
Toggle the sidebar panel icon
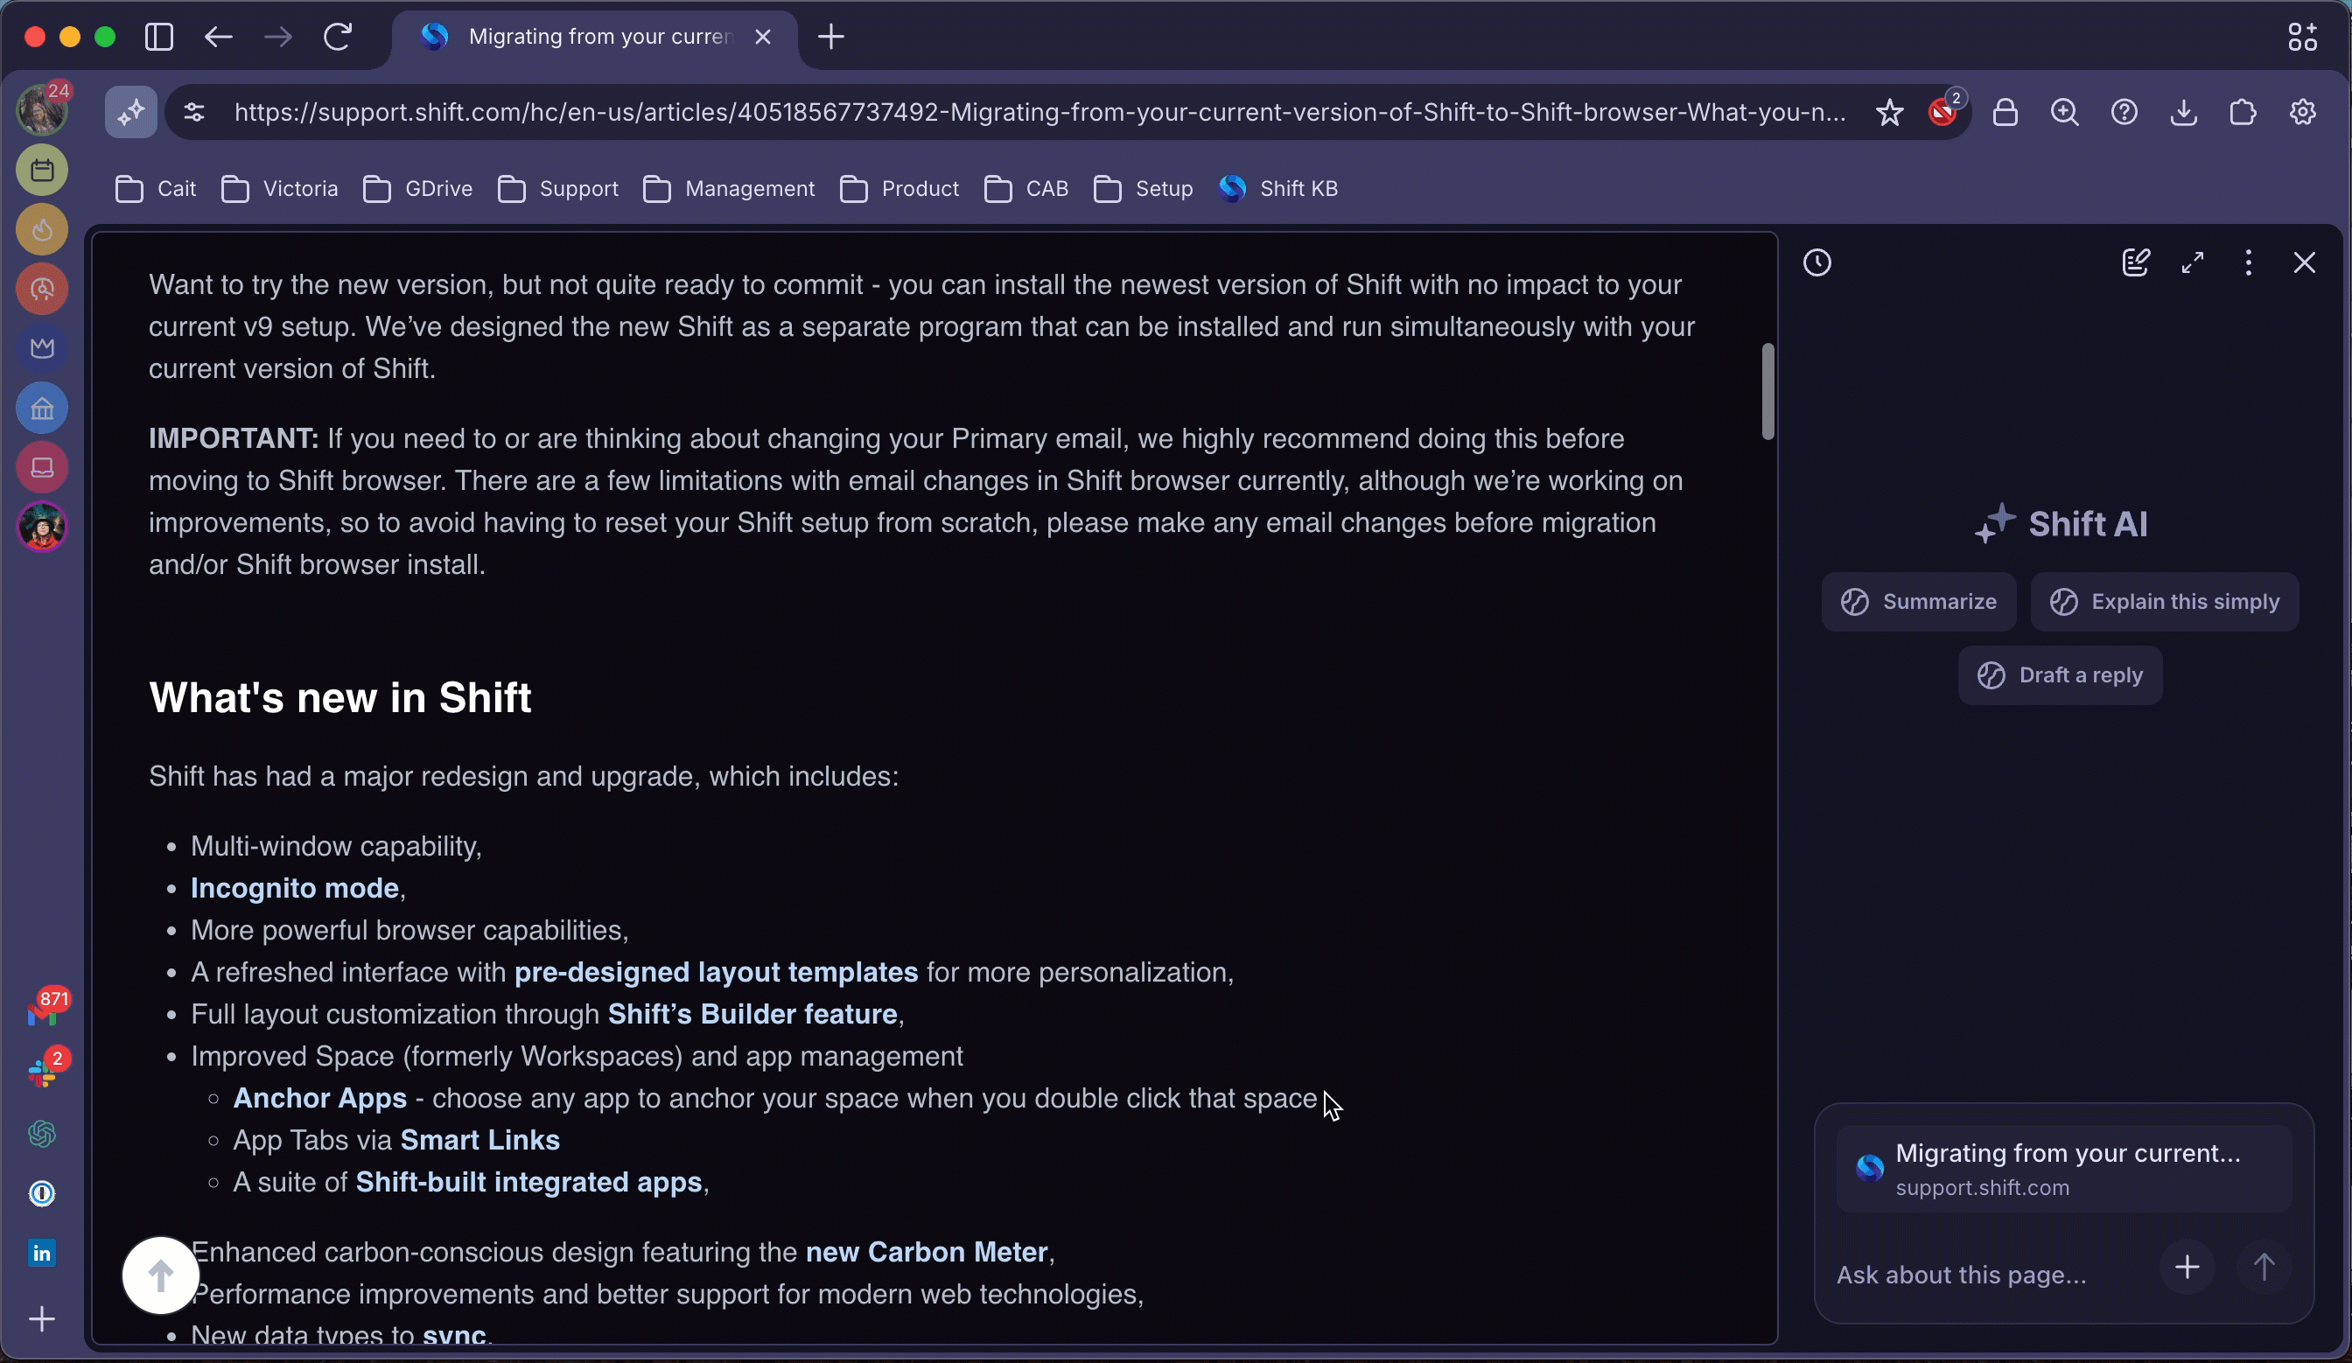[x=159, y=38]
